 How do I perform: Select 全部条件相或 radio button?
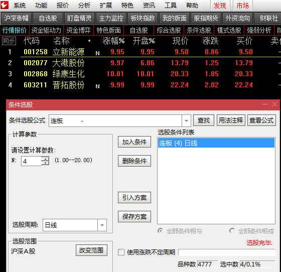tap(232, 231)
